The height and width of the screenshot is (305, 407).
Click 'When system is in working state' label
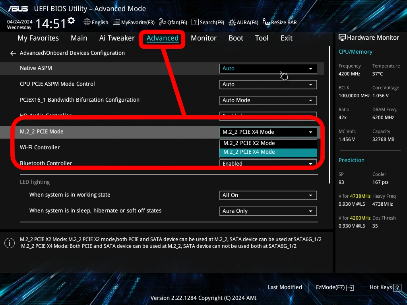pyautogui.click(x=70, y=195)
